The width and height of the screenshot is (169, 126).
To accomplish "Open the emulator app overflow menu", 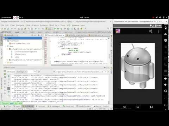I will coord(158,31).
